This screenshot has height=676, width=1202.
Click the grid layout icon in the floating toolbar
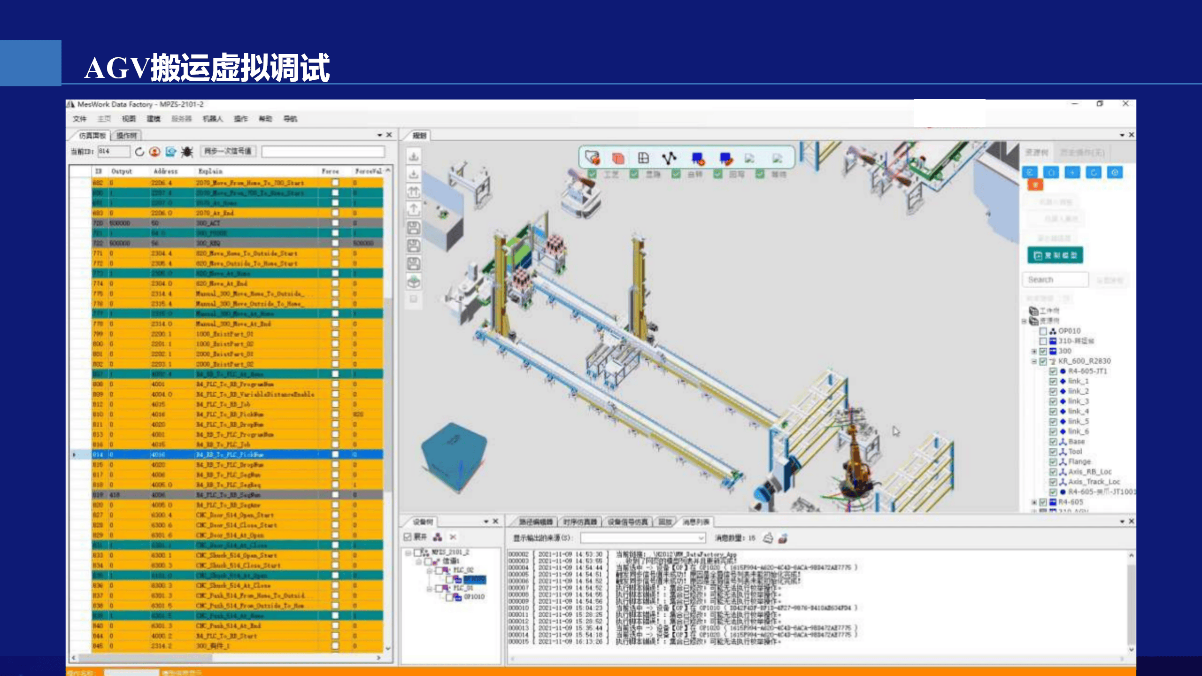[x=643, y=158]
